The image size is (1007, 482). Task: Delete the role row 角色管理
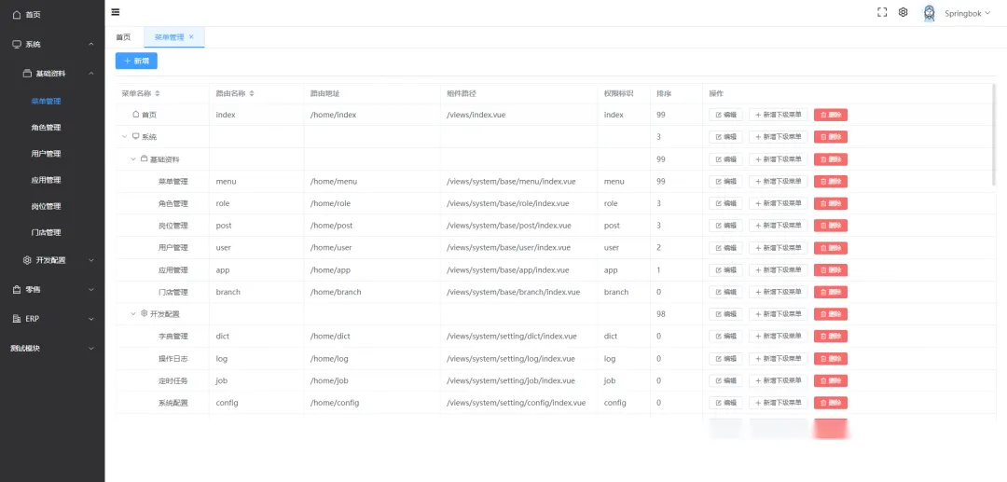(x=831, y=203)
